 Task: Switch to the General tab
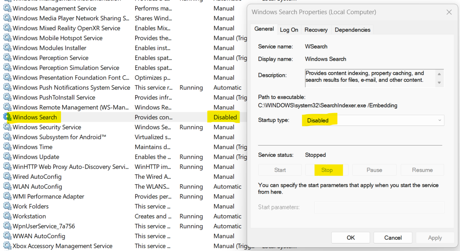(264, 29)
